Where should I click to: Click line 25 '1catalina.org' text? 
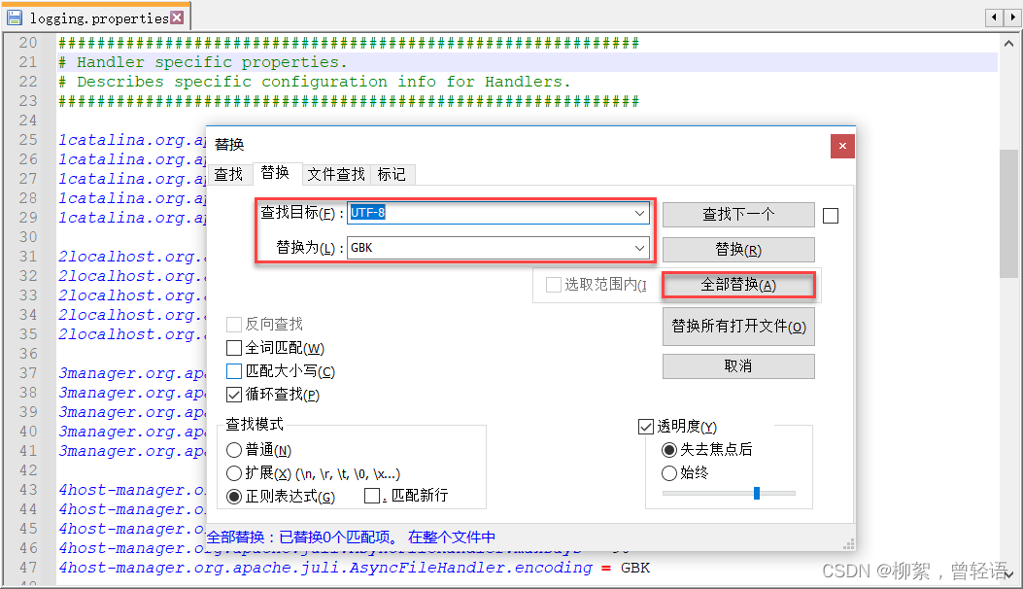(x=132, y=140)
